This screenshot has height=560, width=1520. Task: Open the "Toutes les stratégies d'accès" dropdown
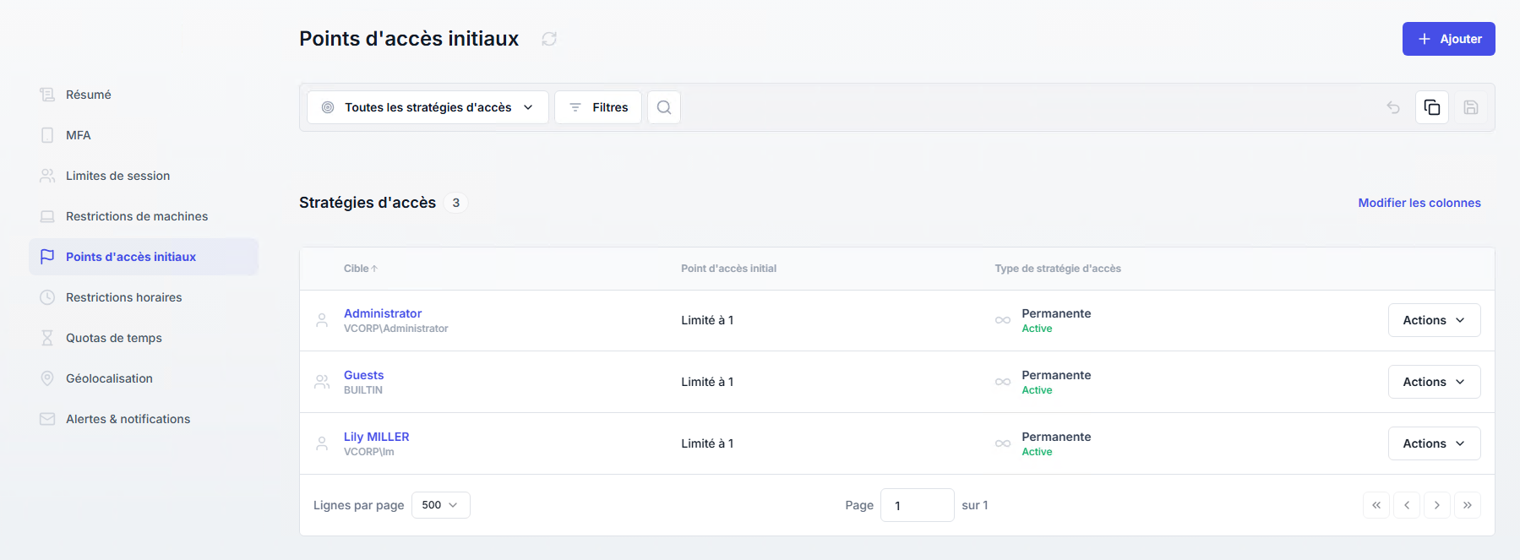428,107
